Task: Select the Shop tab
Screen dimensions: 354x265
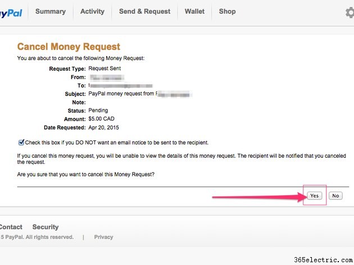Action: 228,11
